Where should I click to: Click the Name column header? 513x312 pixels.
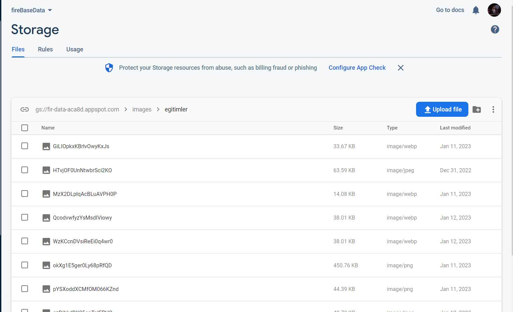[x=48, y=128]
